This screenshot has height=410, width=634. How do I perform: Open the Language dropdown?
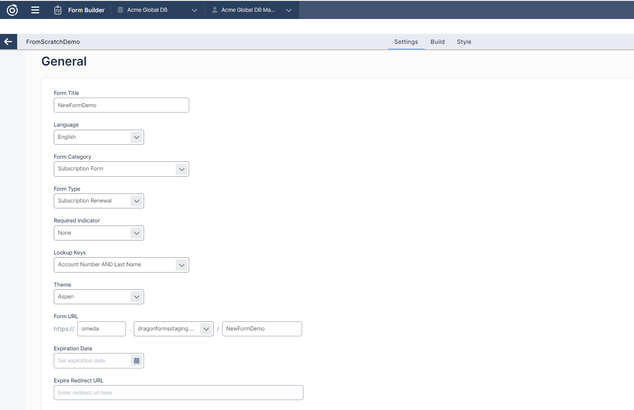(136, 137)
